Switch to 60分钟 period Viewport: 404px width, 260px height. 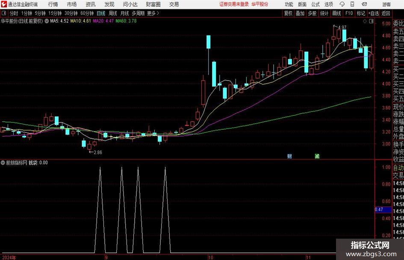coord(87,13)
